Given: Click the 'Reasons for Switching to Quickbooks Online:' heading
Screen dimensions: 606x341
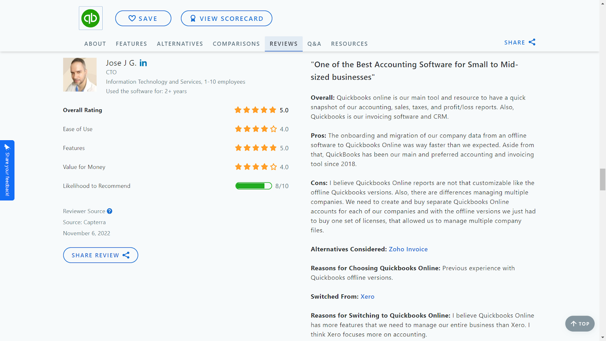Looking at the screenshot, I should (381, 315).
